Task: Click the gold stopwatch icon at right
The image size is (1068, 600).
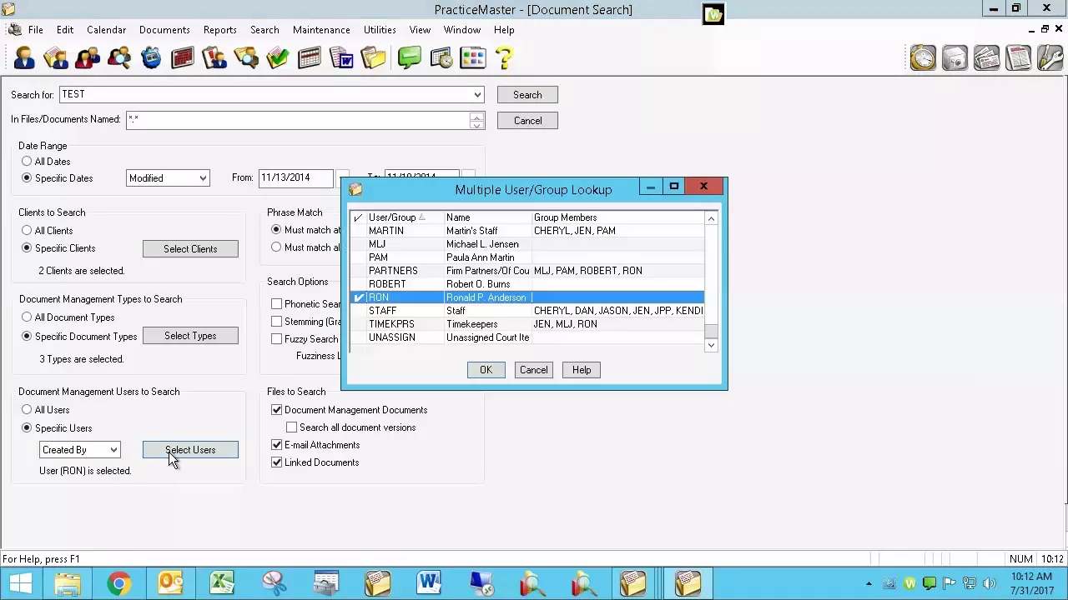Action: (924, 57)
